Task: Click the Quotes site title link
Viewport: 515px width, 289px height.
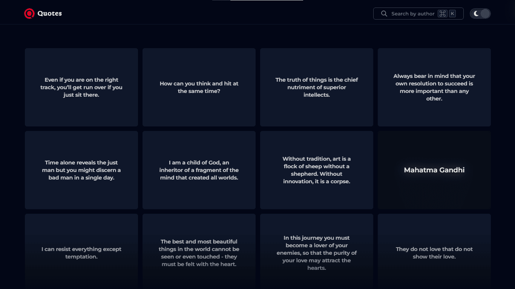Action: (49, 14)
